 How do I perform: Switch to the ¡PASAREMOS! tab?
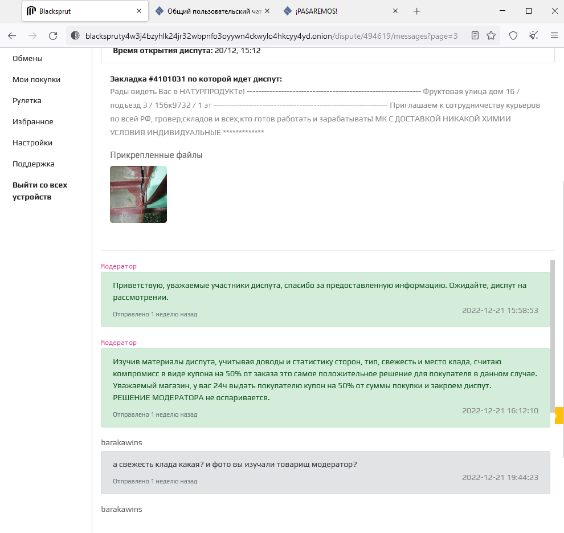[x=341, y=11]
